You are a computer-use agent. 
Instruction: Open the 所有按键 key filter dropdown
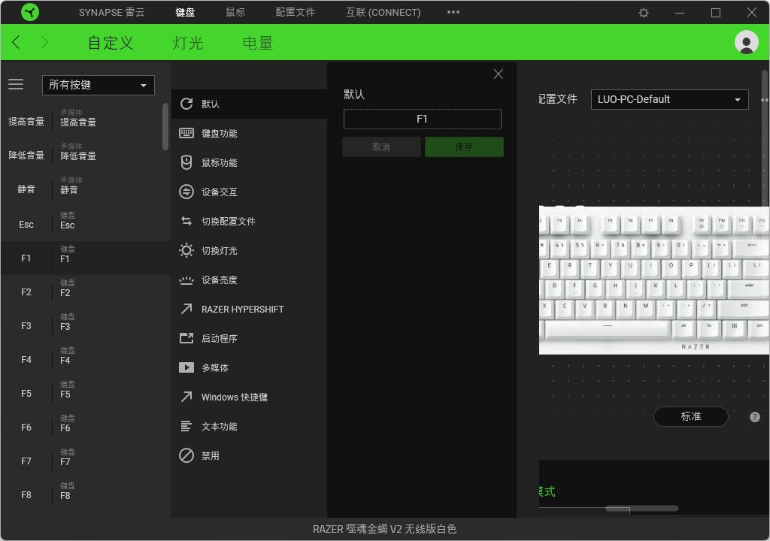(98, 85)
